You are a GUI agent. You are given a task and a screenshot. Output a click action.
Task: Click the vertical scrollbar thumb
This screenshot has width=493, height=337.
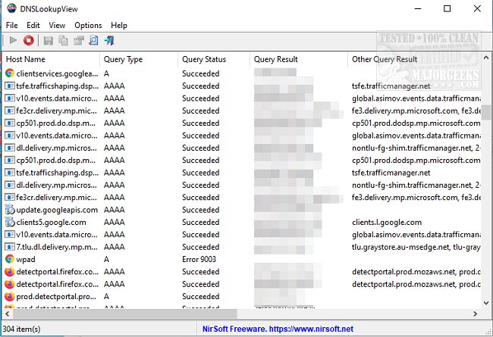click(x=486, y=112)
